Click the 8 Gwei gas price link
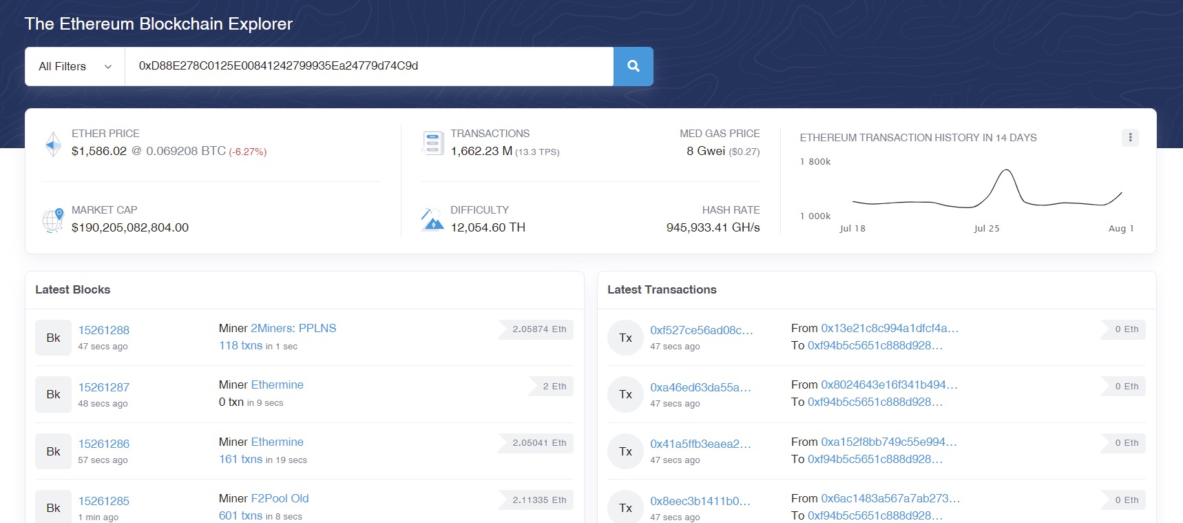1183x523 pixels. 706,151
